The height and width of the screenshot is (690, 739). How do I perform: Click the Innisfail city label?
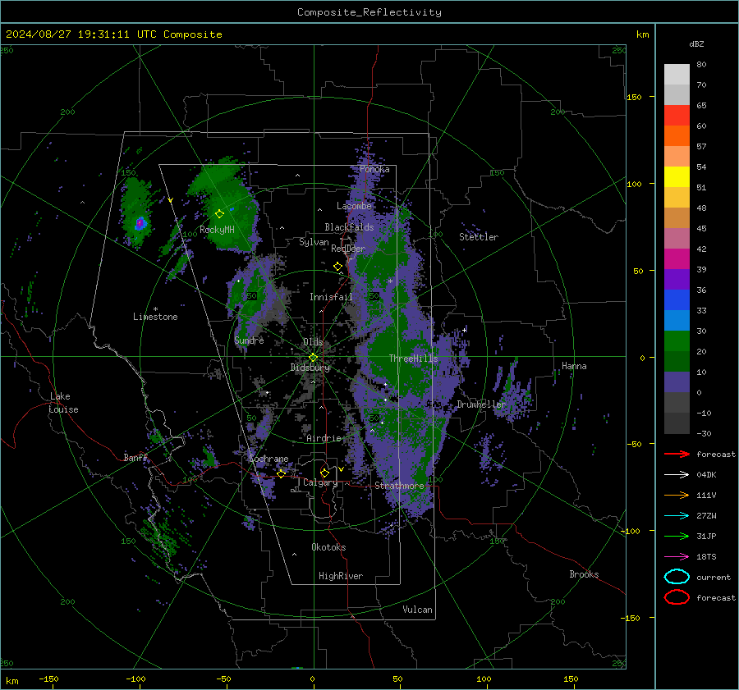click(x=331, y=297)
